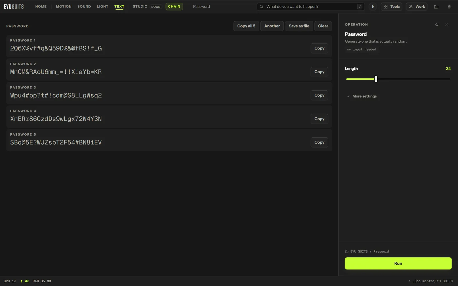Copy Password 4
The width and height of the screenshot is (458, 286).
coord(319,119)
